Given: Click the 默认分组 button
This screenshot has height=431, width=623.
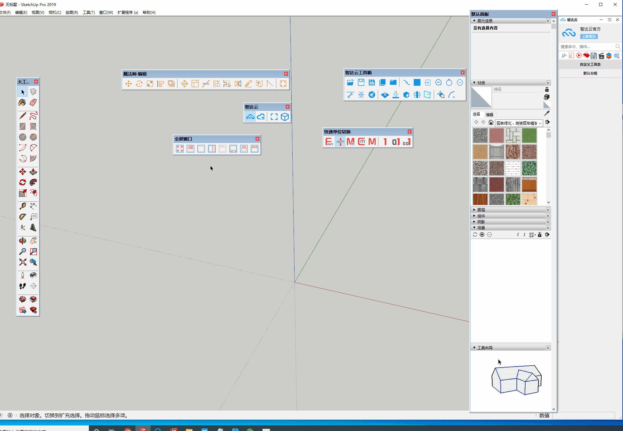Looking at the screenshot, I should [x=590, y=73].
